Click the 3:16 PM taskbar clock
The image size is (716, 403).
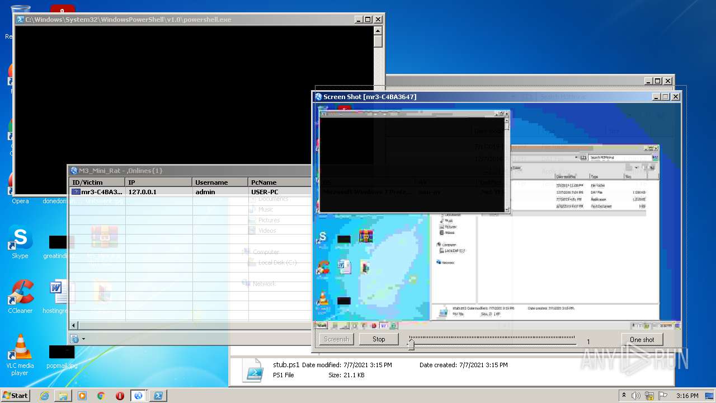pos(687,396)
